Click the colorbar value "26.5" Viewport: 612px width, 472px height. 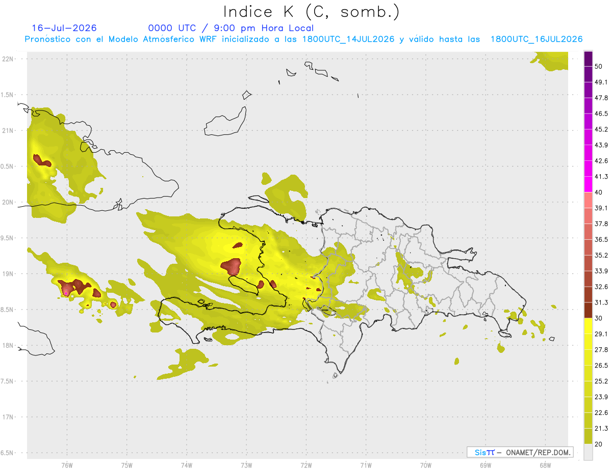click(601, 366)
